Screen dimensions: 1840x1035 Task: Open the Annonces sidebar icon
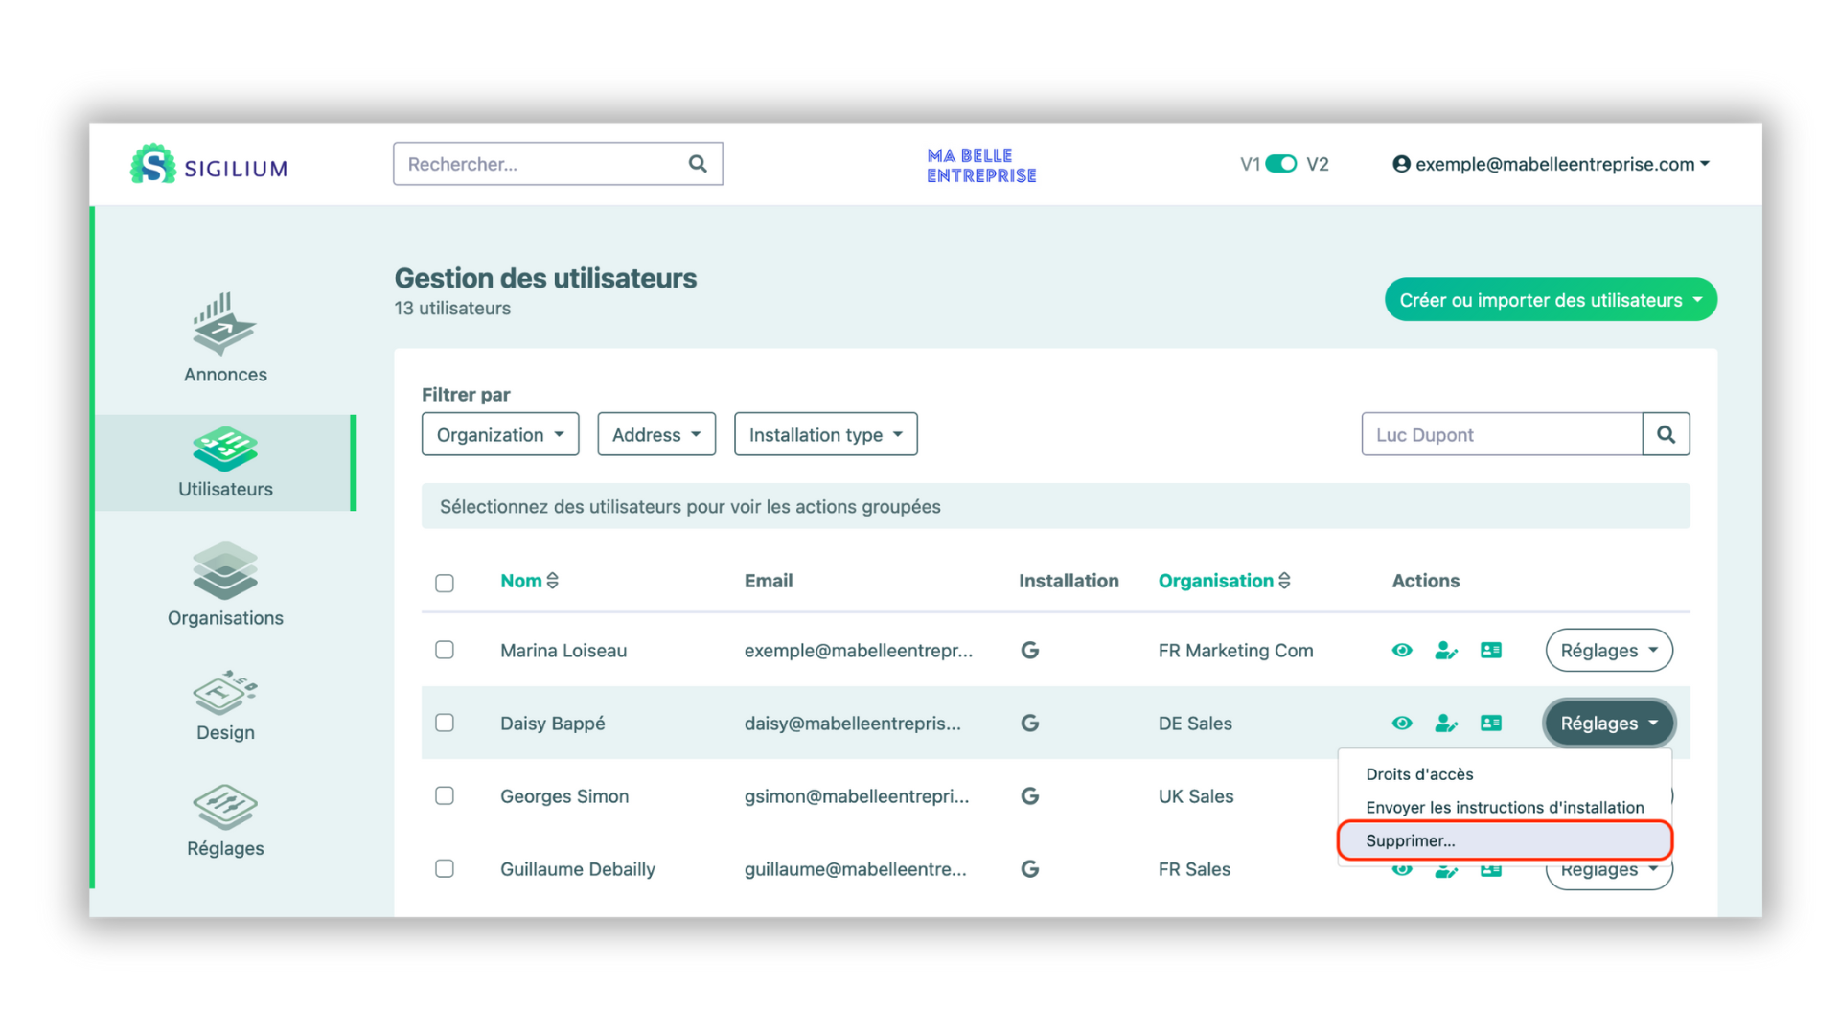pyautogui.click(x=224, y=324)
